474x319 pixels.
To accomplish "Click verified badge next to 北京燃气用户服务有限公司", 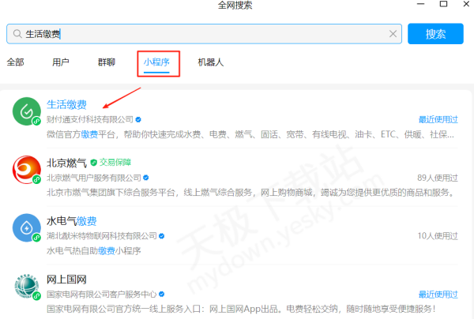I will (x=146, y=178).
